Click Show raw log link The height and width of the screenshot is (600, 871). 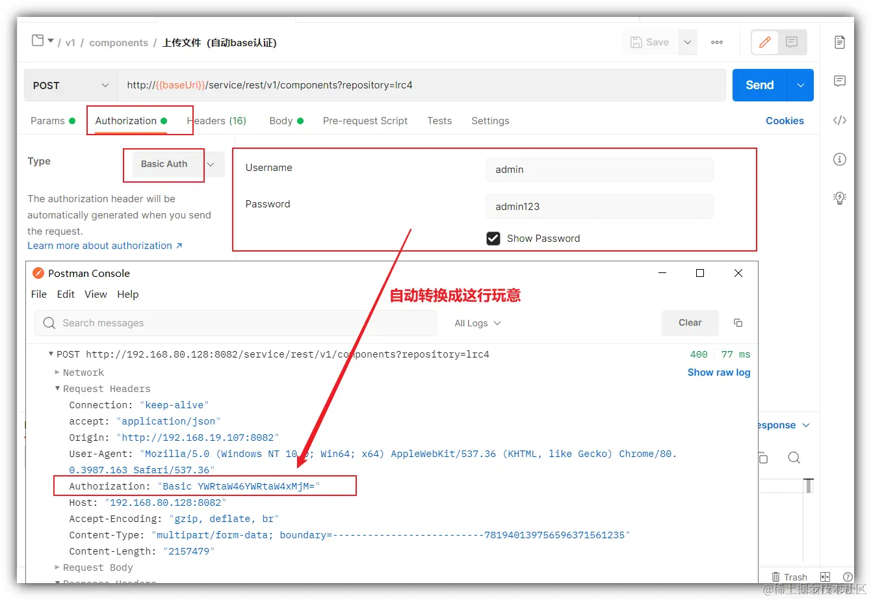[x=719, y=372]
